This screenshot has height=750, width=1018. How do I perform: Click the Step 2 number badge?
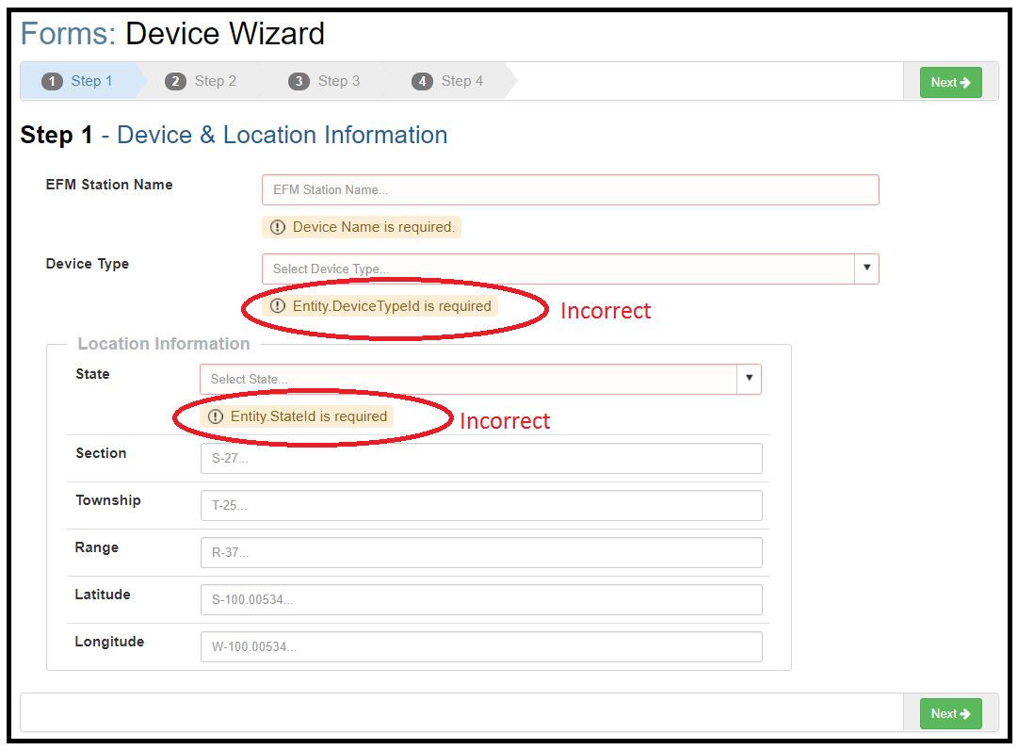[175, 81]
